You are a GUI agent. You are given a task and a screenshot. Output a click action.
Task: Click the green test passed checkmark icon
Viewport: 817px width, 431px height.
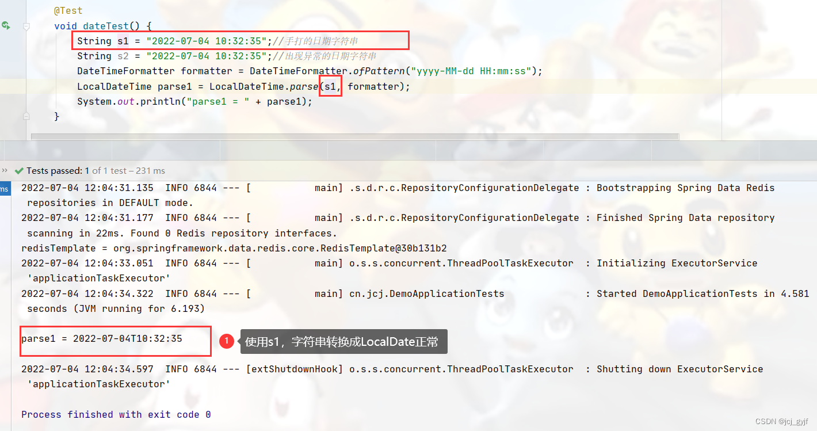(x=19, y=170)
